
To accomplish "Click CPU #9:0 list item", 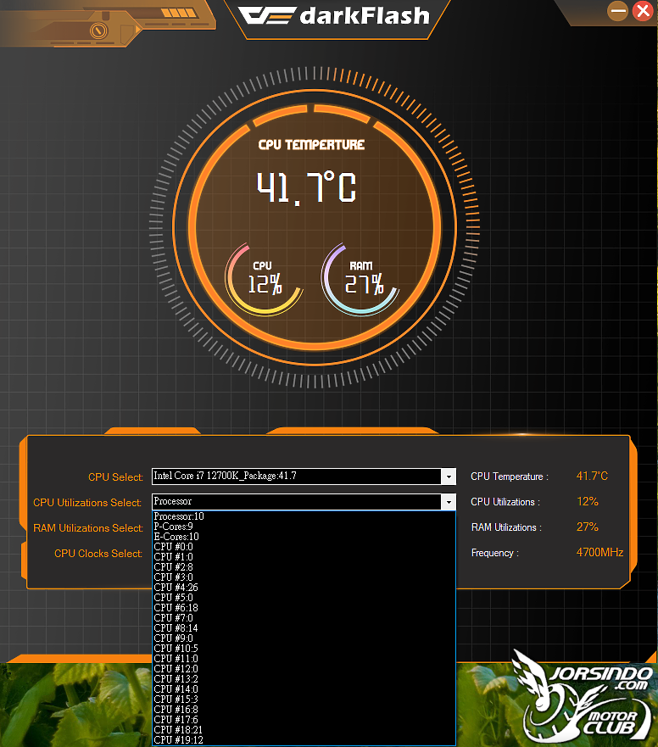I will pyautogui.click(x=304, y=638).
